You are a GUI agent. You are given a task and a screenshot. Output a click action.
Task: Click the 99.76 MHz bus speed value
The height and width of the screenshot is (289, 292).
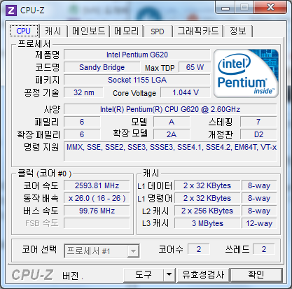(x=97, y=211)
